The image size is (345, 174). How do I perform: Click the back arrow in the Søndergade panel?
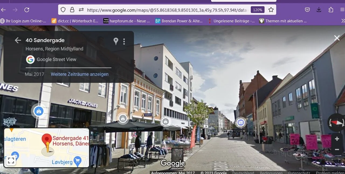[x=18, y=40]
